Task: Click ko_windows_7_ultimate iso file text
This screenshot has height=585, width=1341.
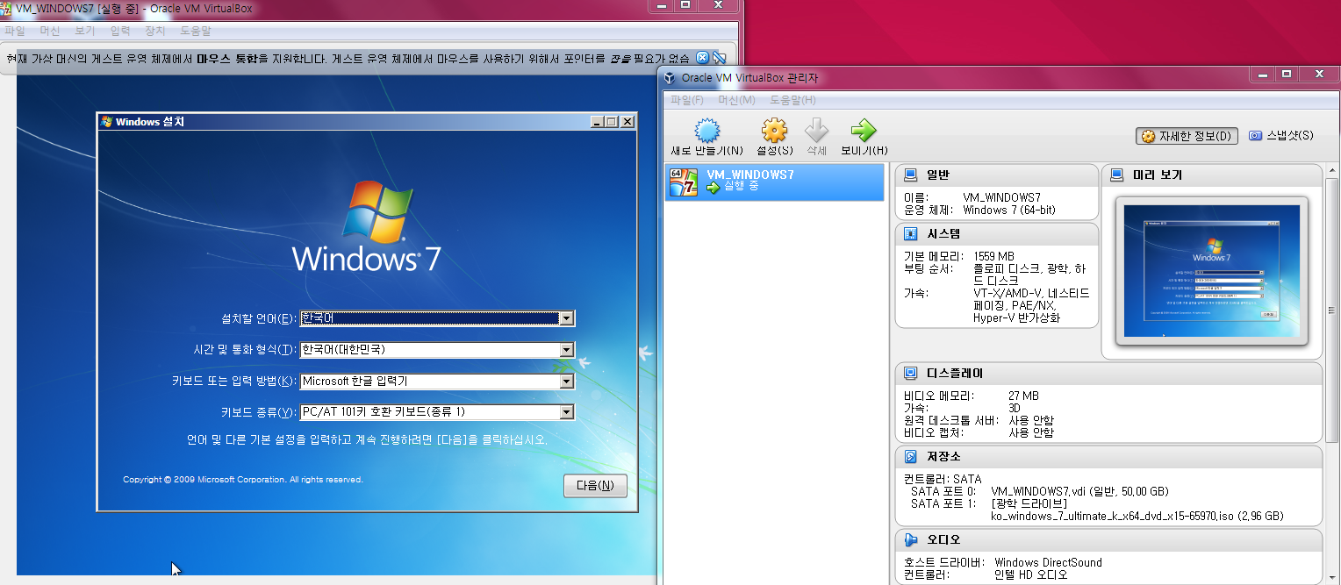Action: coord(1137,516)
